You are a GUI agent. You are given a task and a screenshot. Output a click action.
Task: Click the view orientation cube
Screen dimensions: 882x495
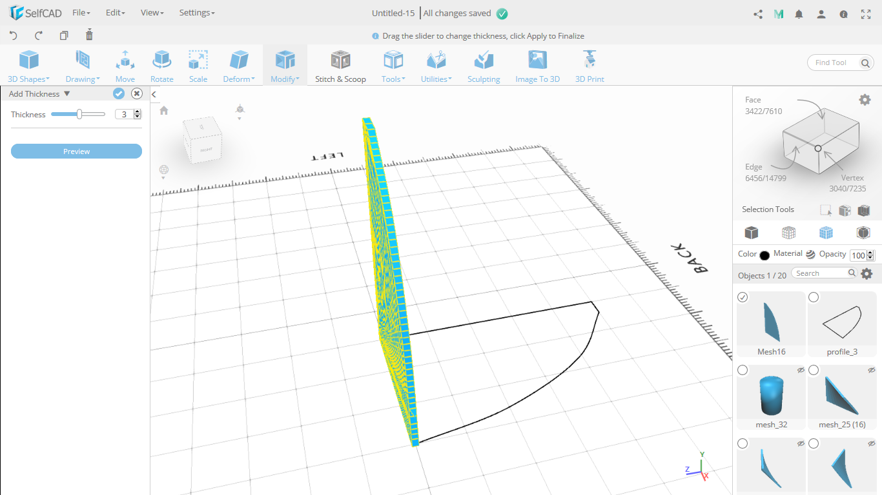(202, 140)
